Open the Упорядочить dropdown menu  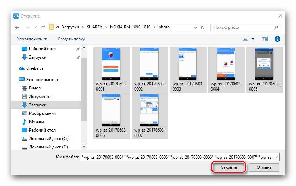[32, 39]
